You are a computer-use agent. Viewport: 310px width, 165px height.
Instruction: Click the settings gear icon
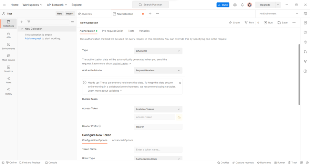[x=235, y=5]
